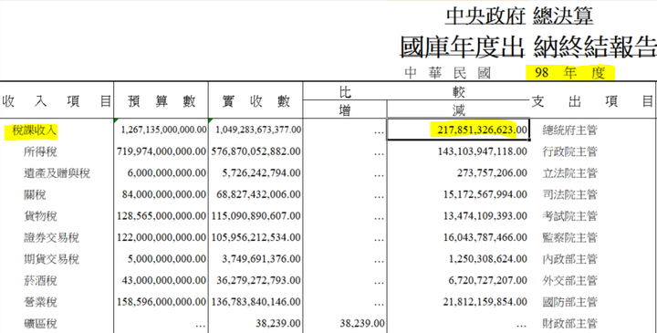This screenshot has width=657, height=333.
Task: Select actual receipts cell 105,956,212,534.00
Action: (256, 237)
